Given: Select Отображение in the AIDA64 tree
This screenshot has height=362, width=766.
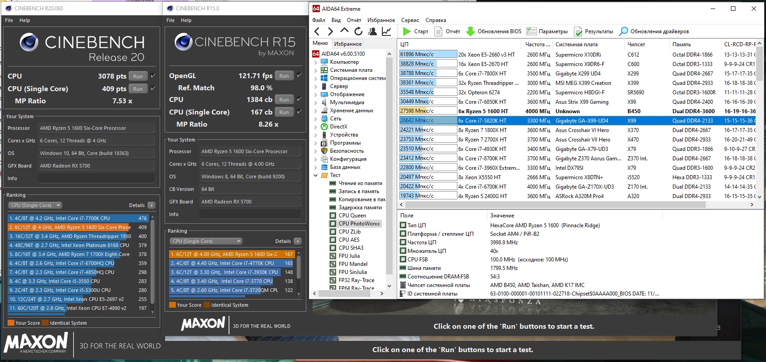Looking at the screenshot, I should tap(347, 94).
